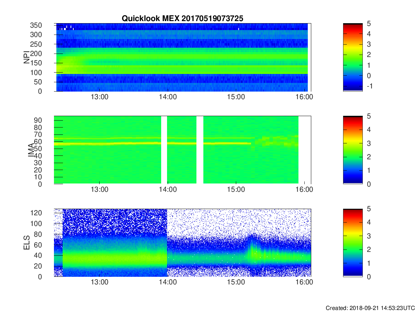Select the ELS y-axis label
Viewport: 415px width, 311px height.
(26, 243)
